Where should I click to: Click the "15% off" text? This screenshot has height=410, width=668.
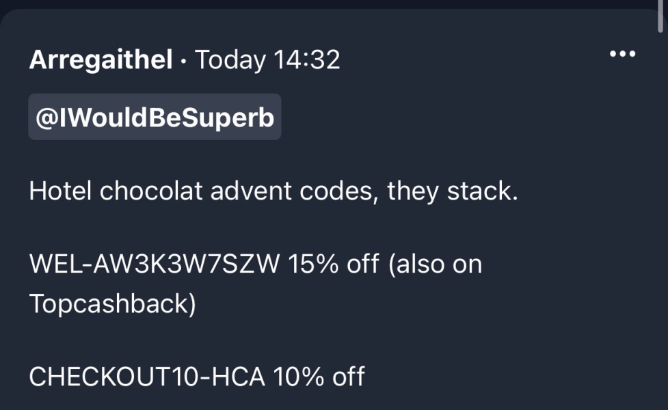click(334, 264)
